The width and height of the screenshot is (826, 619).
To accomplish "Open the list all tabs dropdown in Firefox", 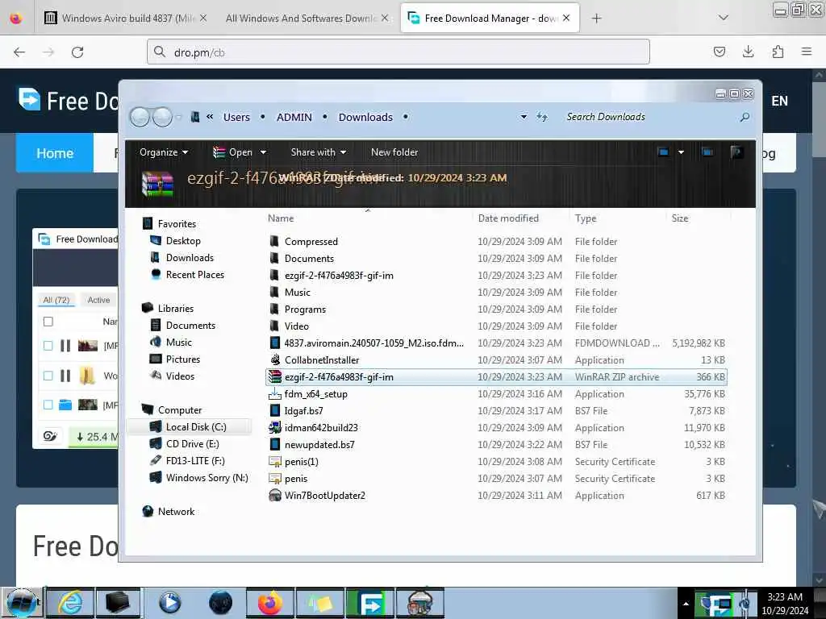I will pyautogui.click(x=724, y=18).
